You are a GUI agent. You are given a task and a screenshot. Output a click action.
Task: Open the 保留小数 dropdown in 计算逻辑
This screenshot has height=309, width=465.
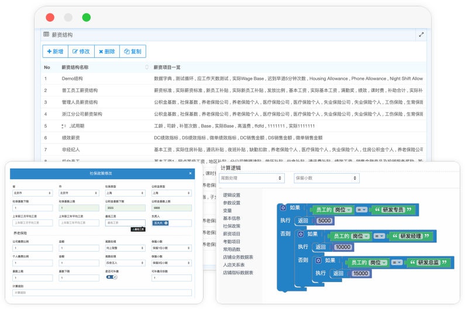(326, 178)
